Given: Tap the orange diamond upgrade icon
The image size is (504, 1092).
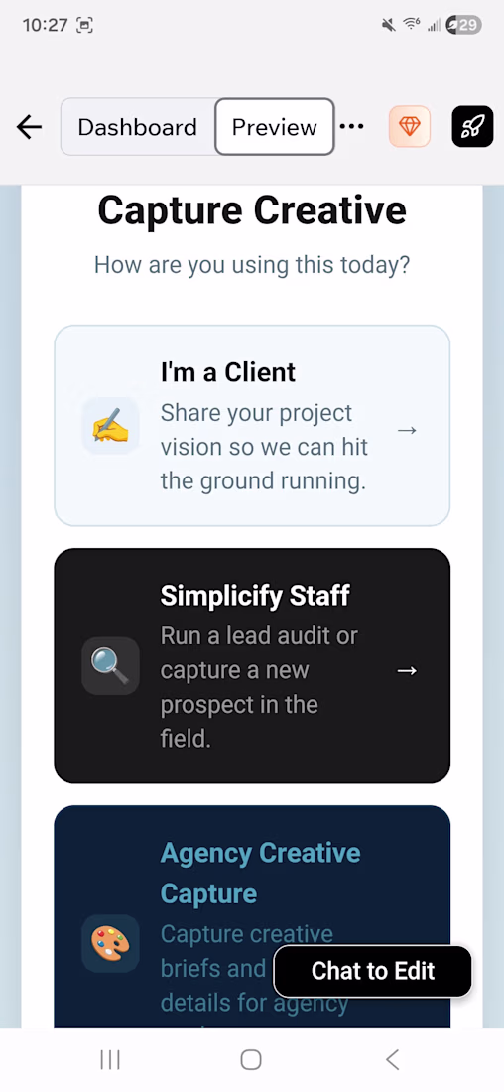Looking at the screenshot, I should 410,127.
